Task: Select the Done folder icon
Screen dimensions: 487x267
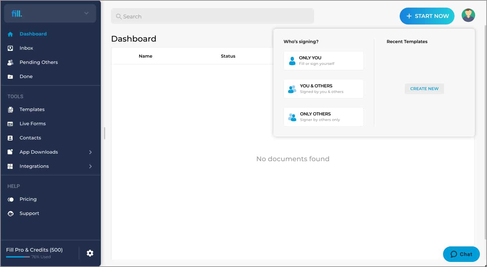Action: coord(10,77)
